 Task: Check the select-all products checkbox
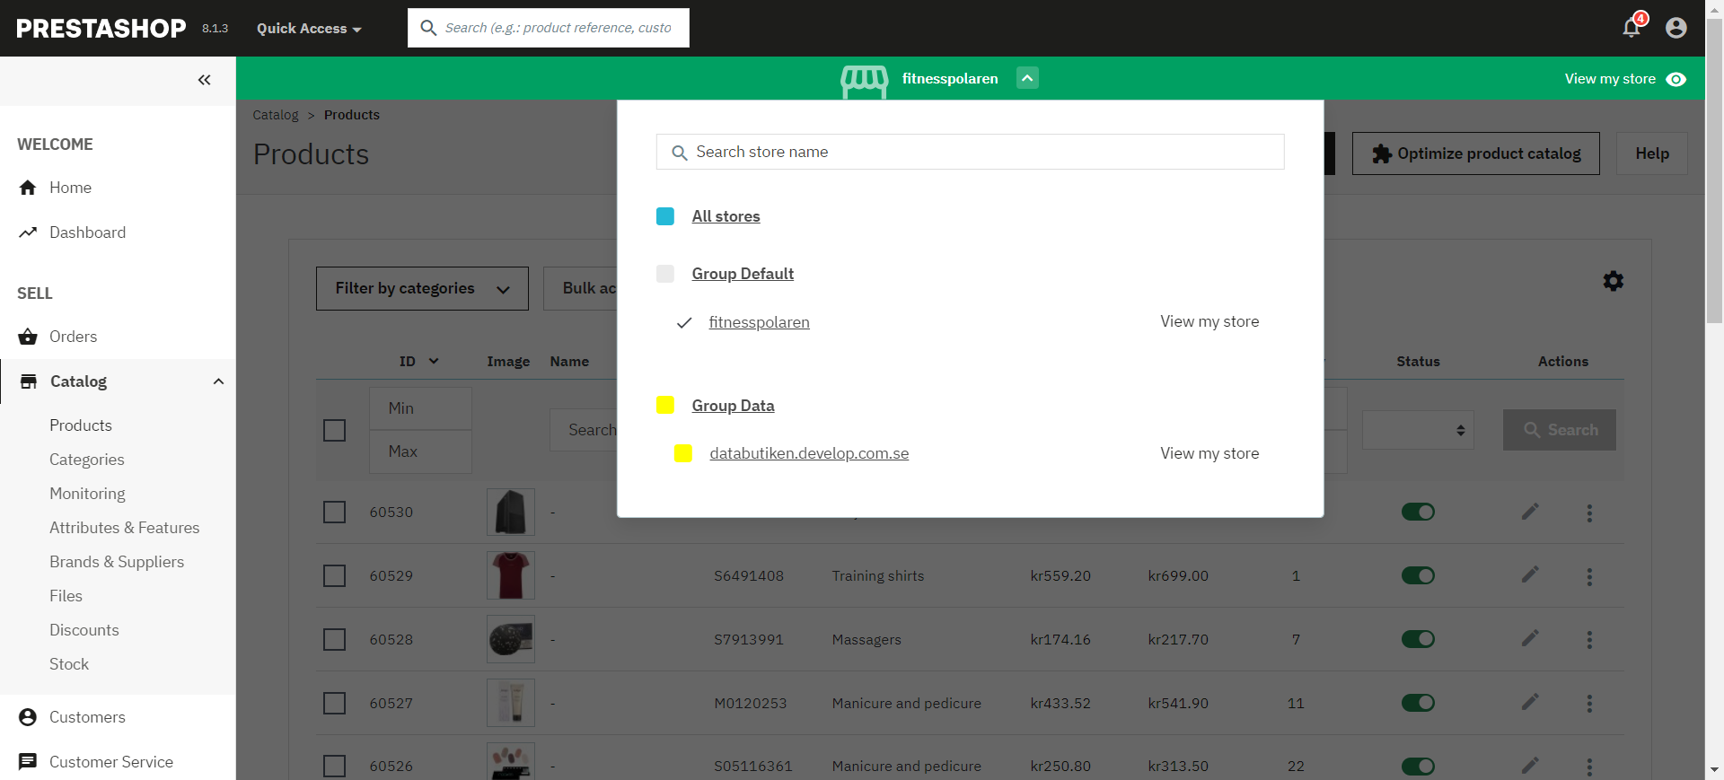point(334,430)
